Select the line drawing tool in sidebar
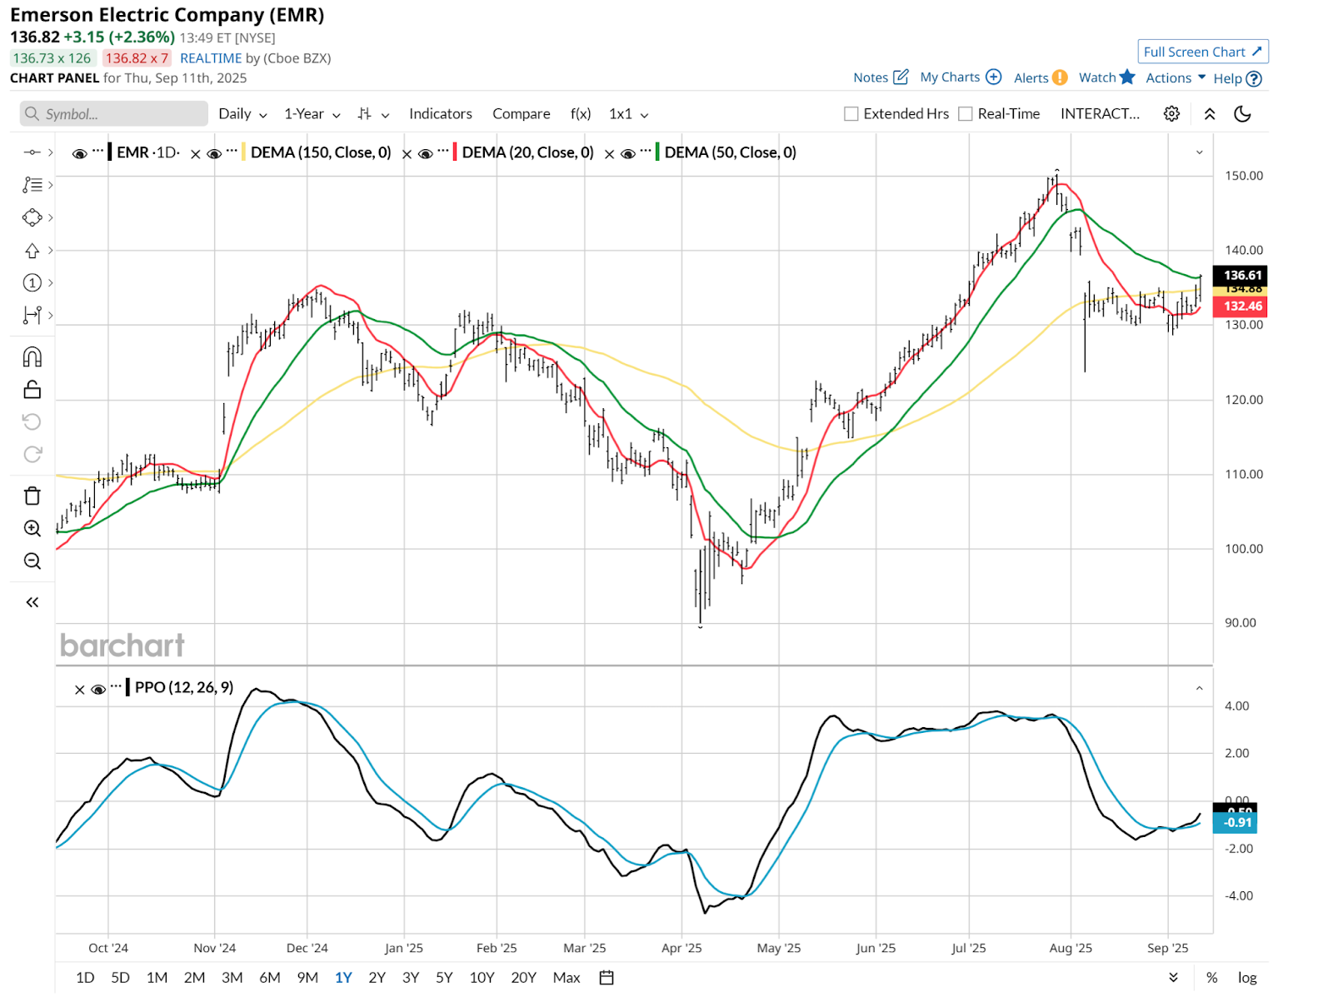This screenshot has width=1333, height=1007. click(x=32, y=152)
